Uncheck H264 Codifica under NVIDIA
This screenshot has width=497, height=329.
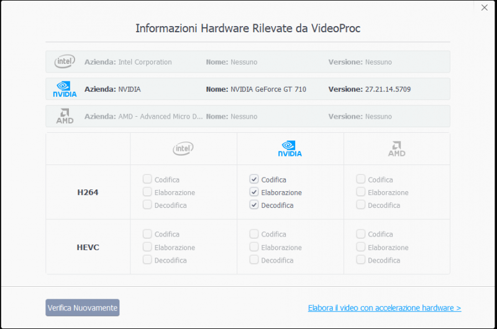click(x=254, y=179)
